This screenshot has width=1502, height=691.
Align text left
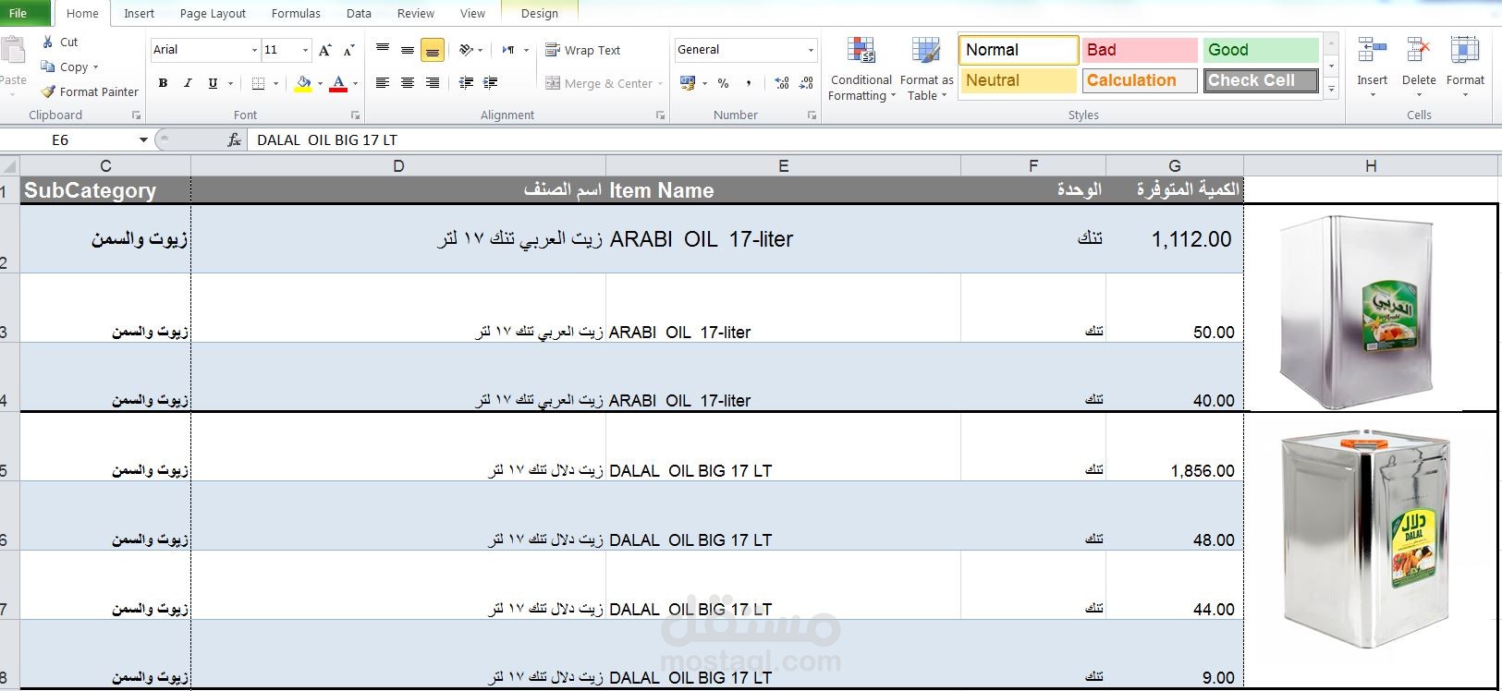[x=383, y=83]
